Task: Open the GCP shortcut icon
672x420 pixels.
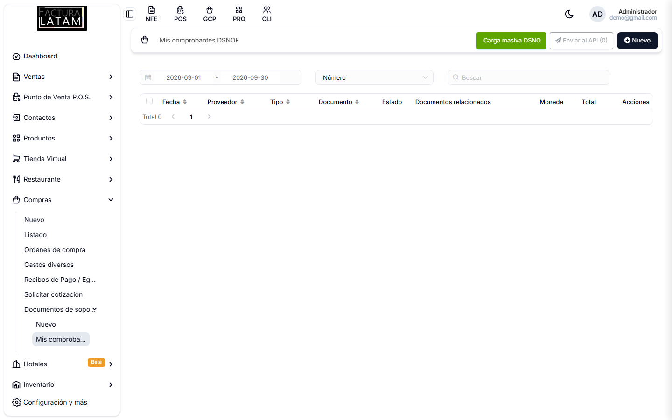Action: coord(210,14)
